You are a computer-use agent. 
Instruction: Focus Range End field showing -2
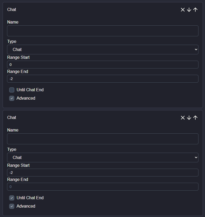[x=102, y=79]
